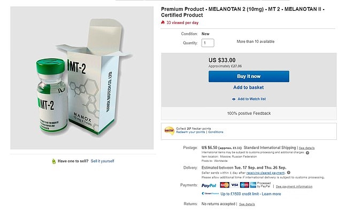Image resolution: width=339 pixels, height=212 pixels.
Task: Click the American Express icon
Action: (253, 185)
